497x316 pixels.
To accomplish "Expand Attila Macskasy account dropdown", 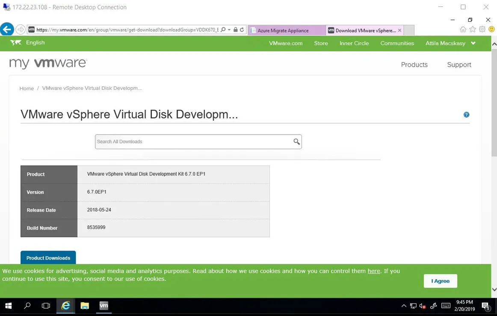I will click(x=450, y=43).
